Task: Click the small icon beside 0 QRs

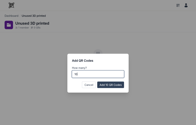Action: click(32, 28)
